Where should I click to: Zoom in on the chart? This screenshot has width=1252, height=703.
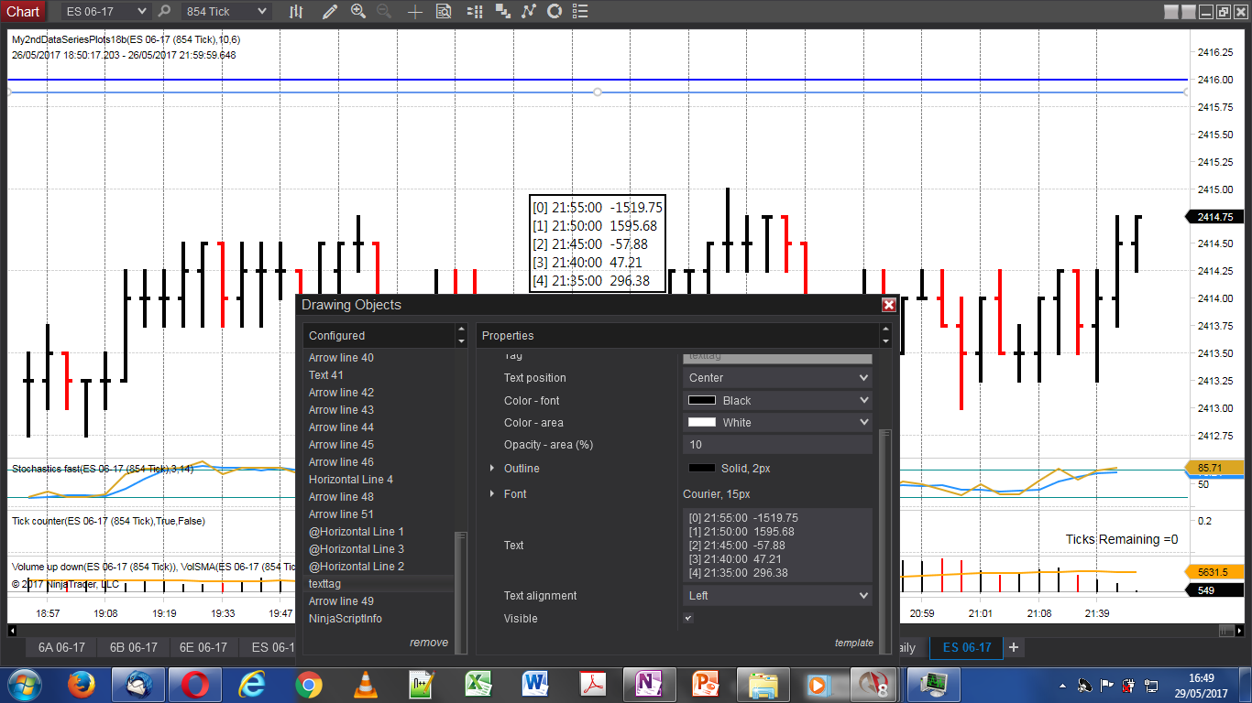[x=358, y=12]
